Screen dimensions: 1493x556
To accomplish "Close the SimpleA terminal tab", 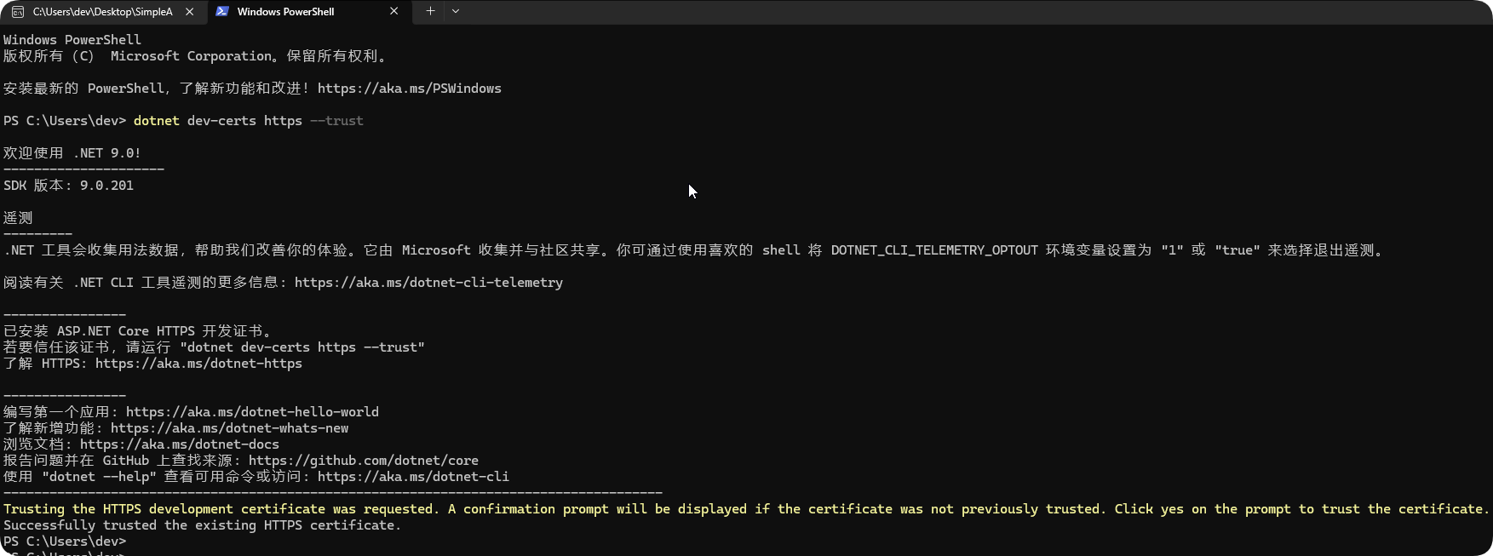I will [x=190, y=12].
